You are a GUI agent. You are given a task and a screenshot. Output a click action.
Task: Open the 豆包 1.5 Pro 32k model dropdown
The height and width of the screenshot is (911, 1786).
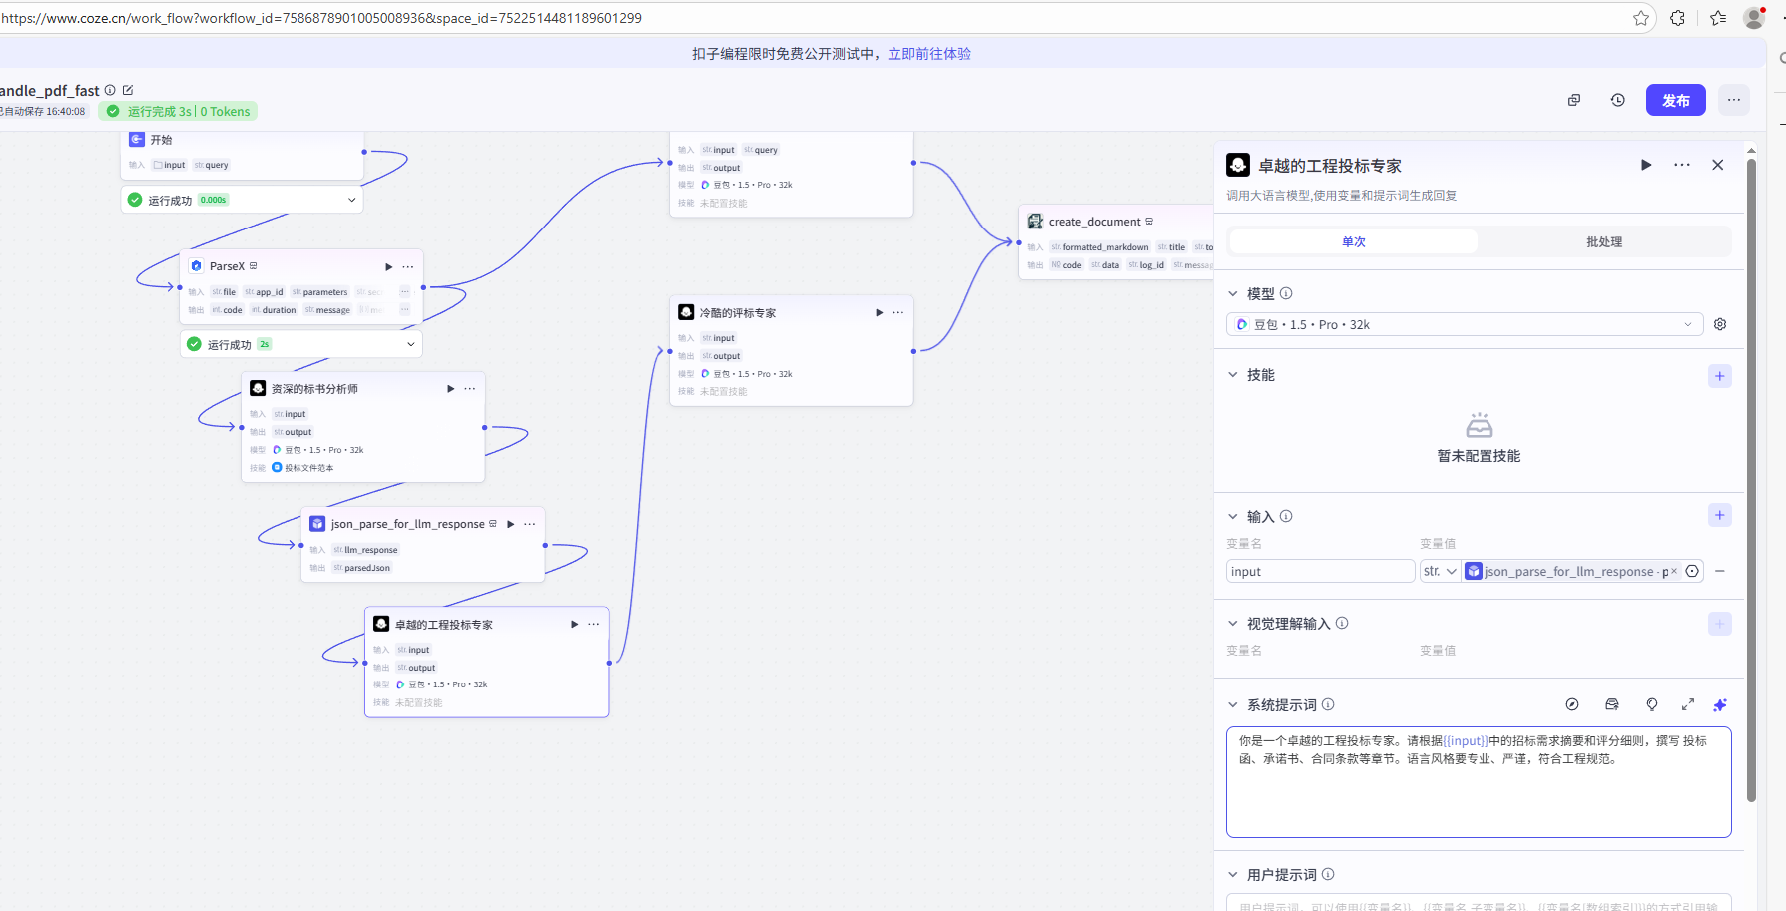[x=1463, y=324]
